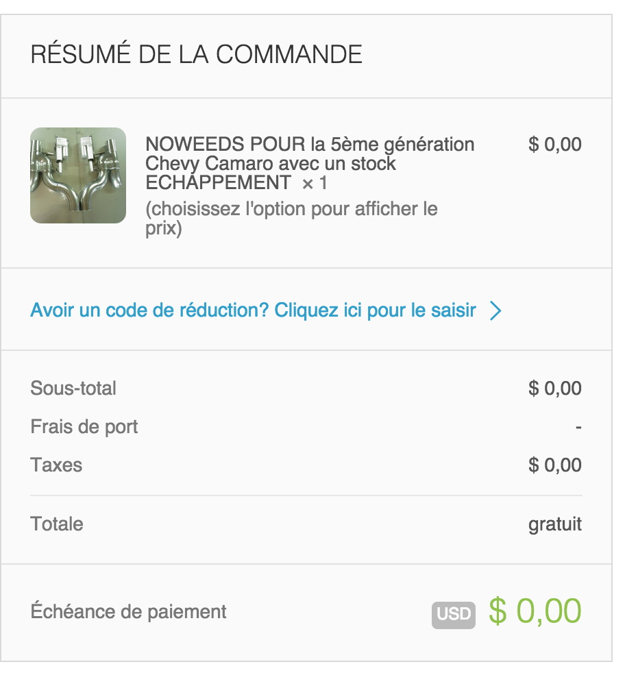Image resolution: width=625 pixels, height=673 pixels.
Task: Click the product price $ 0,00 at top
Action: click(x=555, y=145)
